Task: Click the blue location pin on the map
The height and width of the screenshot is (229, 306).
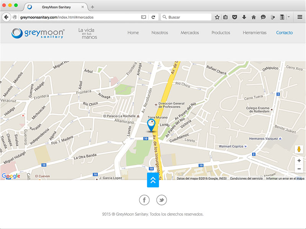Action: pos(151,125)
